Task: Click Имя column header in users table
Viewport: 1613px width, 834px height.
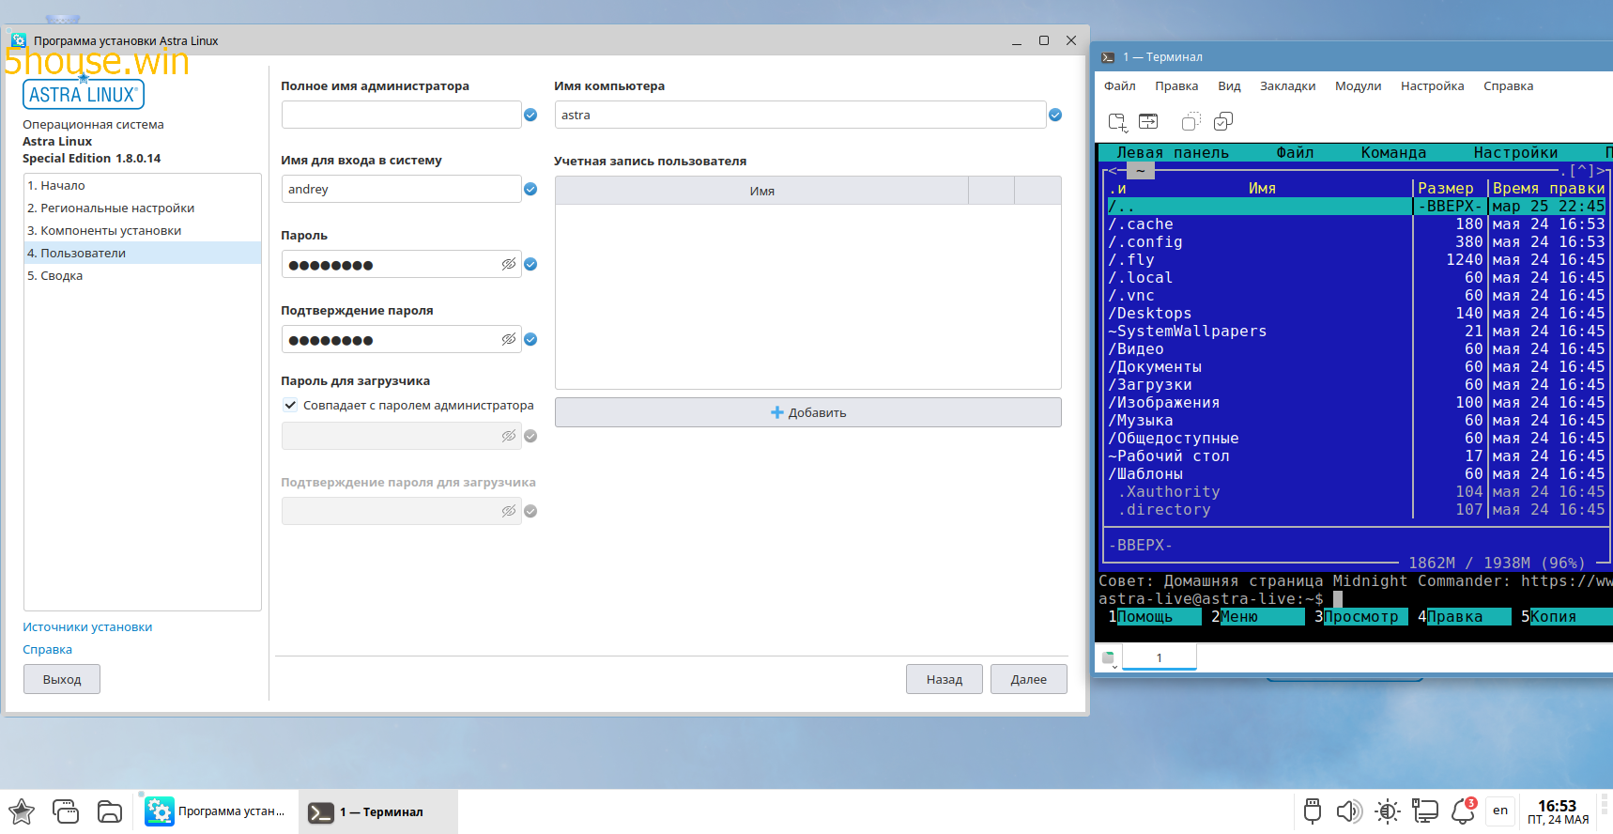Action: [x=761, y=191]
